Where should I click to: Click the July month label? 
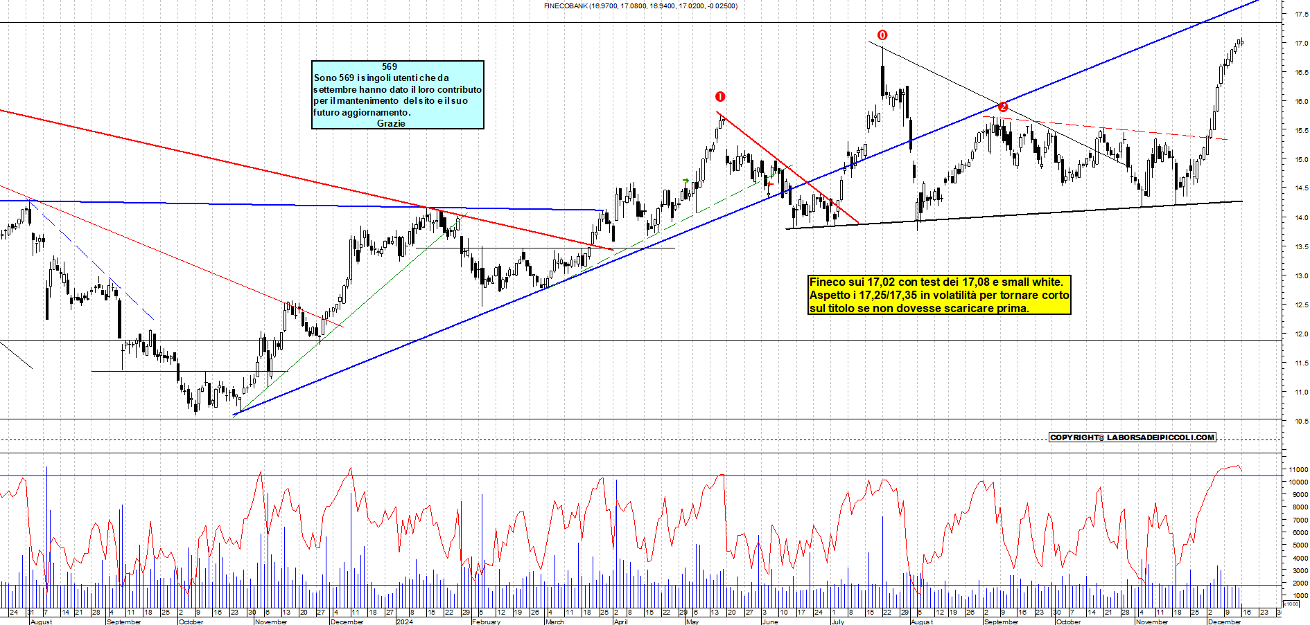coord(838,622)
